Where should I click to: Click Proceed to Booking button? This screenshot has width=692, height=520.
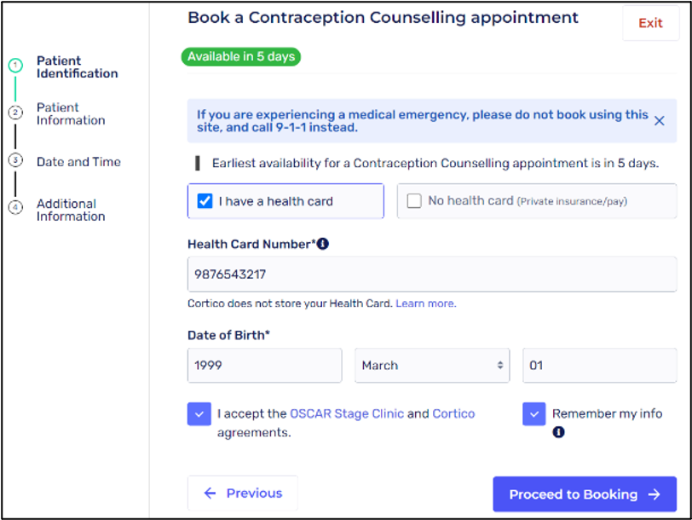pos(585,494)
